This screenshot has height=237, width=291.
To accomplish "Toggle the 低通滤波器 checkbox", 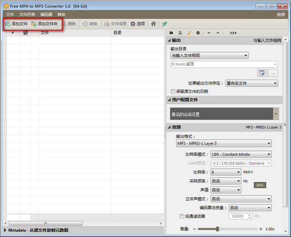I will pos(182,216).
